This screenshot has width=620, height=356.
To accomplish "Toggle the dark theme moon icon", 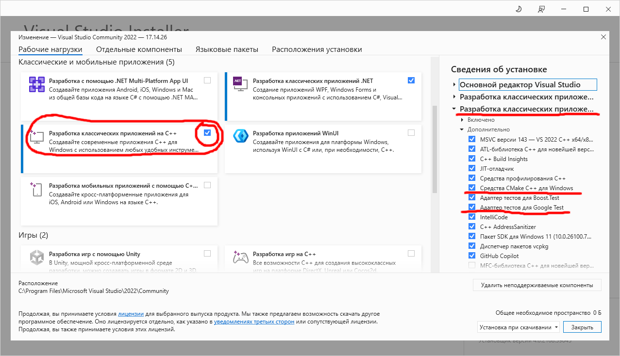I will coord(519,9).
